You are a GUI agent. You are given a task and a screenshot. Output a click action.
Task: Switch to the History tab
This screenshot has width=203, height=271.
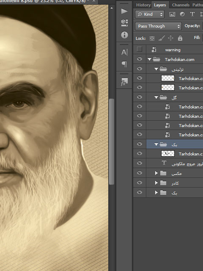coord(143,5)
